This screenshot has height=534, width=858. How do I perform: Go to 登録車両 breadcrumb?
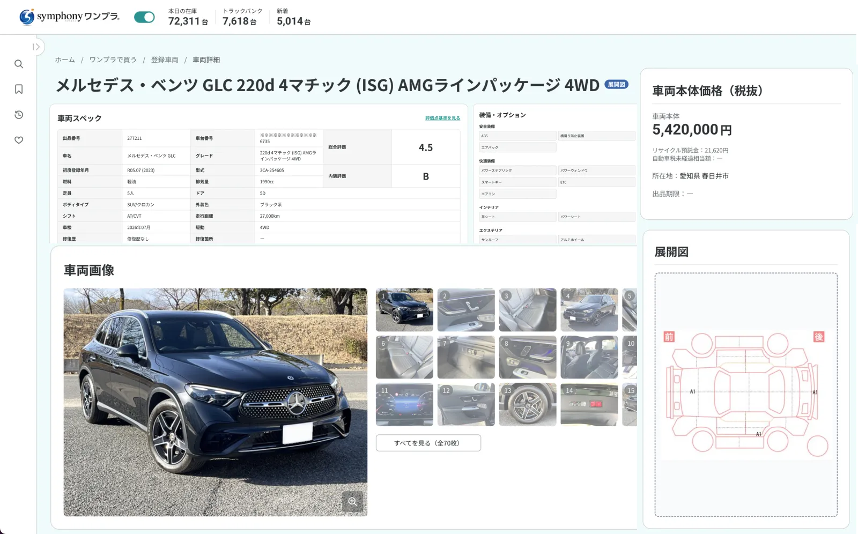pos(165,60)
